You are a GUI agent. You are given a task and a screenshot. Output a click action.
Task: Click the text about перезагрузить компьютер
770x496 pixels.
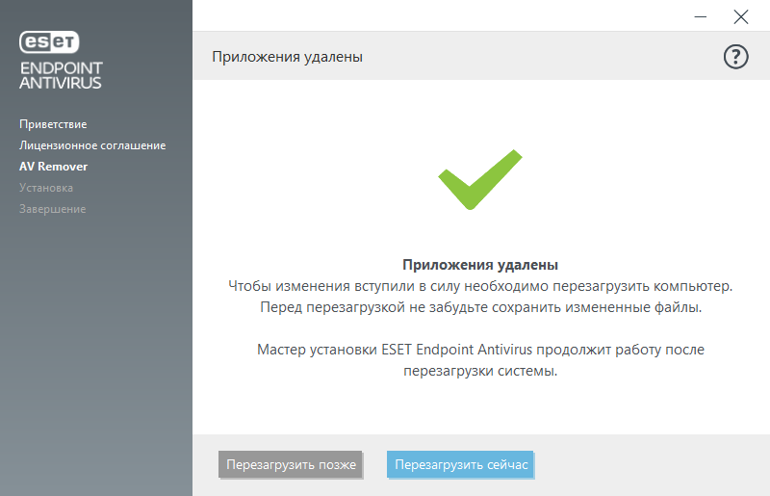[480, 286]
